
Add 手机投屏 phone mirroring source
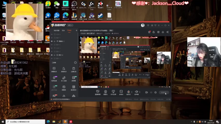point(113,93)
